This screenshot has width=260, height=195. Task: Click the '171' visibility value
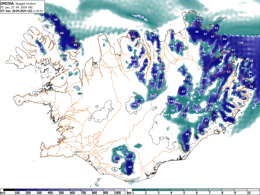pyautogui.click(x=163, y=68)
